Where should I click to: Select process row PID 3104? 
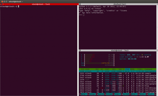pyautogui.click(x=117, y=84)
